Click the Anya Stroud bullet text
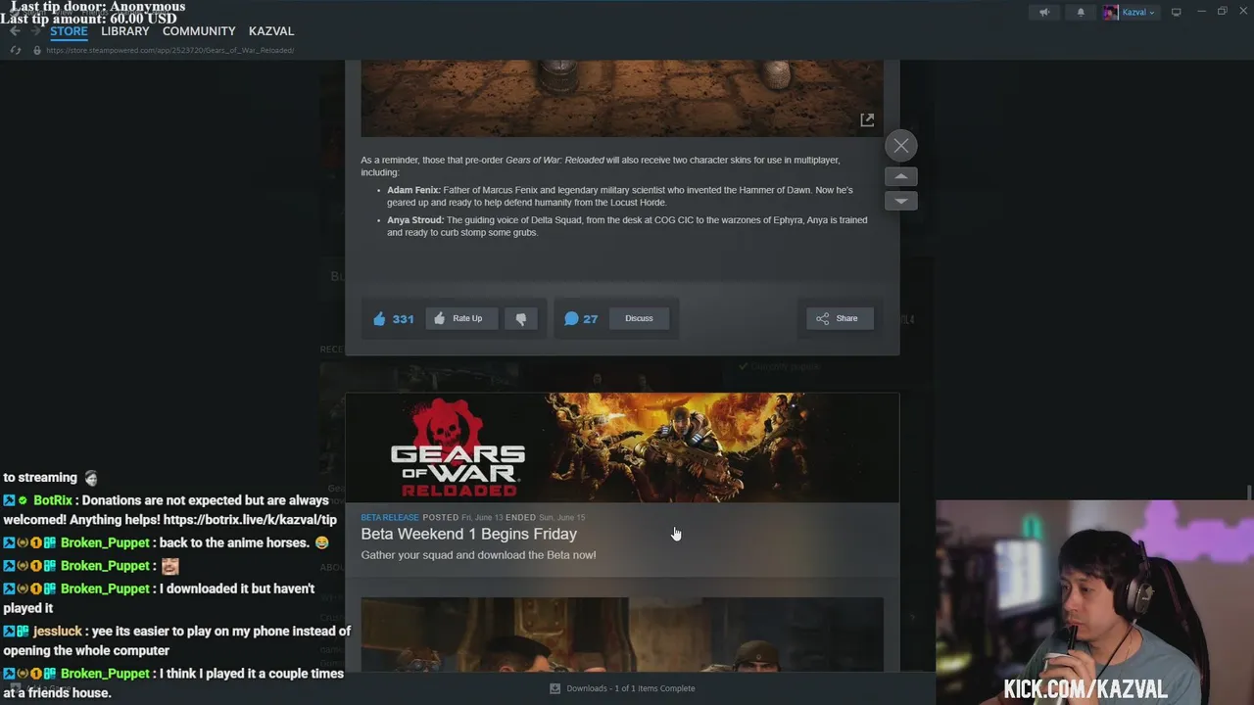1254x705 pixels. (x=627, y=226)
